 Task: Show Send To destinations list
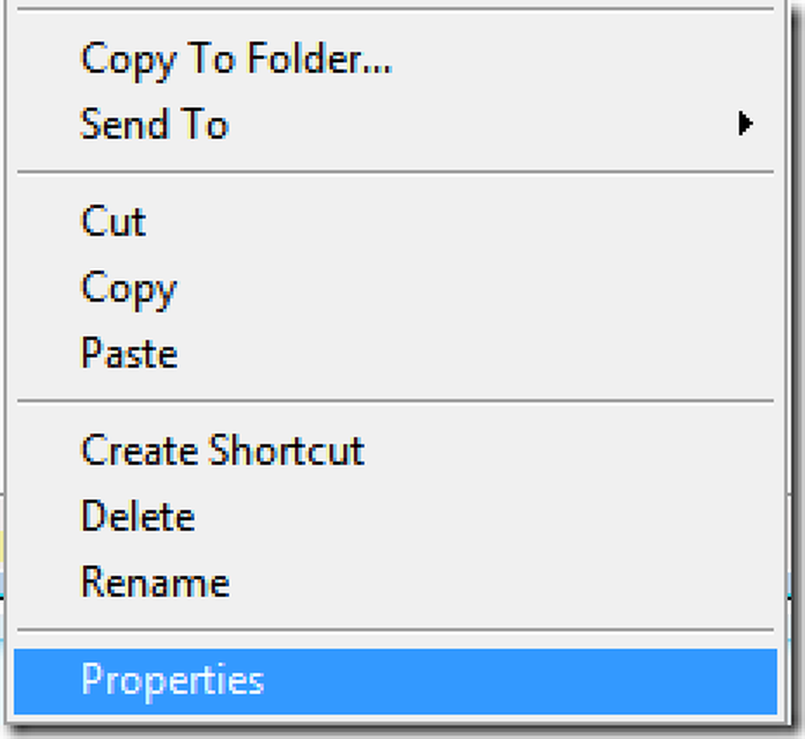[x=395, y=124]
